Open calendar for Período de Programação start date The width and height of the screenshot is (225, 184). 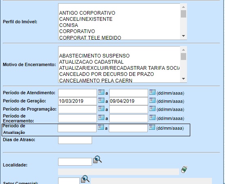tap(101, 108)
